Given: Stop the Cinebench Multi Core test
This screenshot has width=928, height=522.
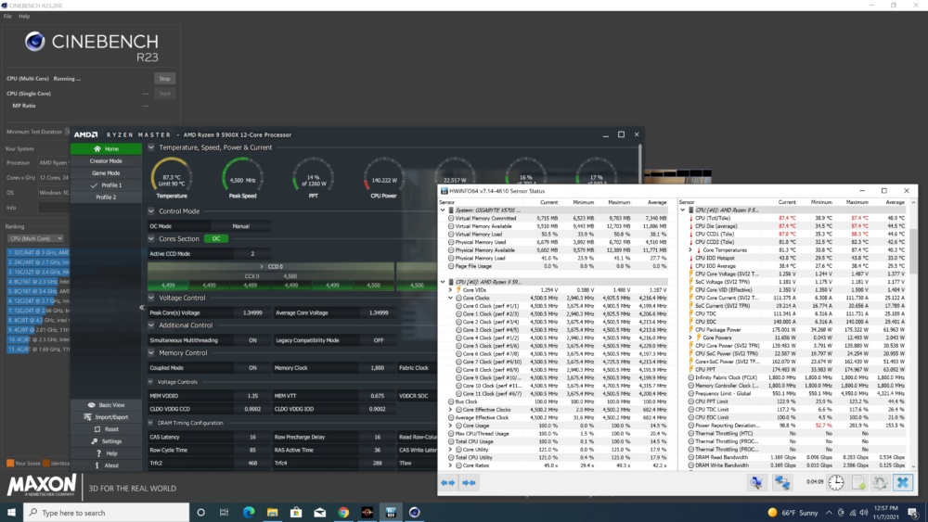Looking at the screenshot, I should 164,79.
